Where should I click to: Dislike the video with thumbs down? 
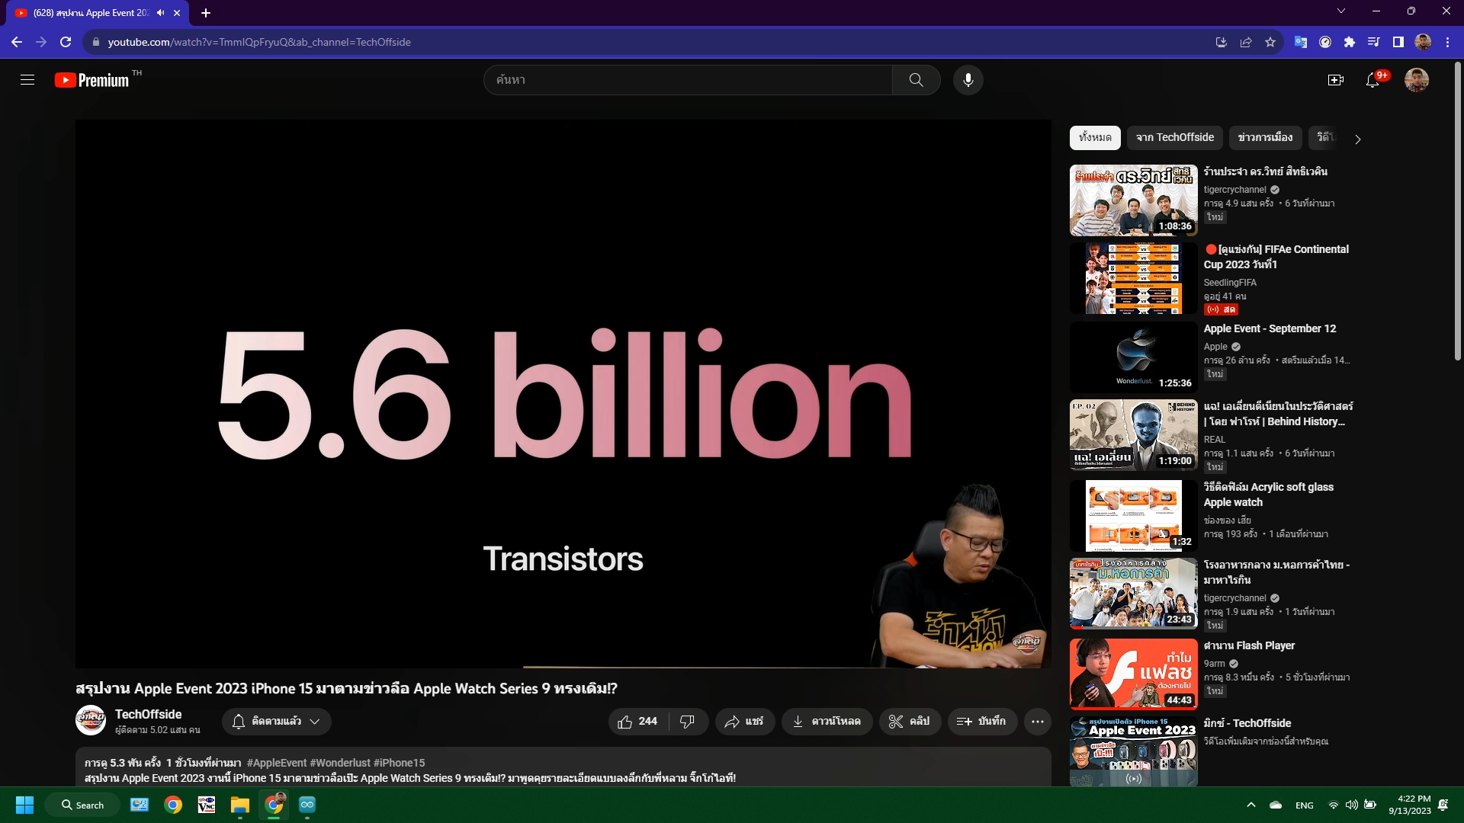(x=688, y=722)
